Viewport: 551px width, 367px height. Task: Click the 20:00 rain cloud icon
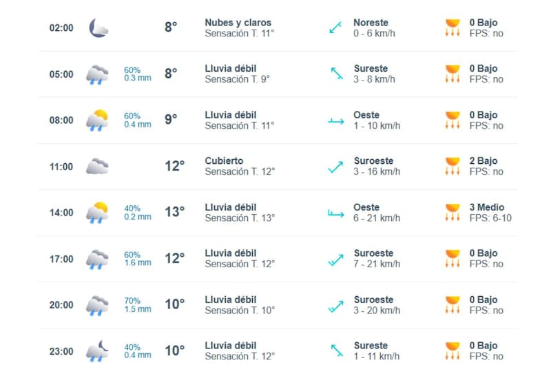97,305
